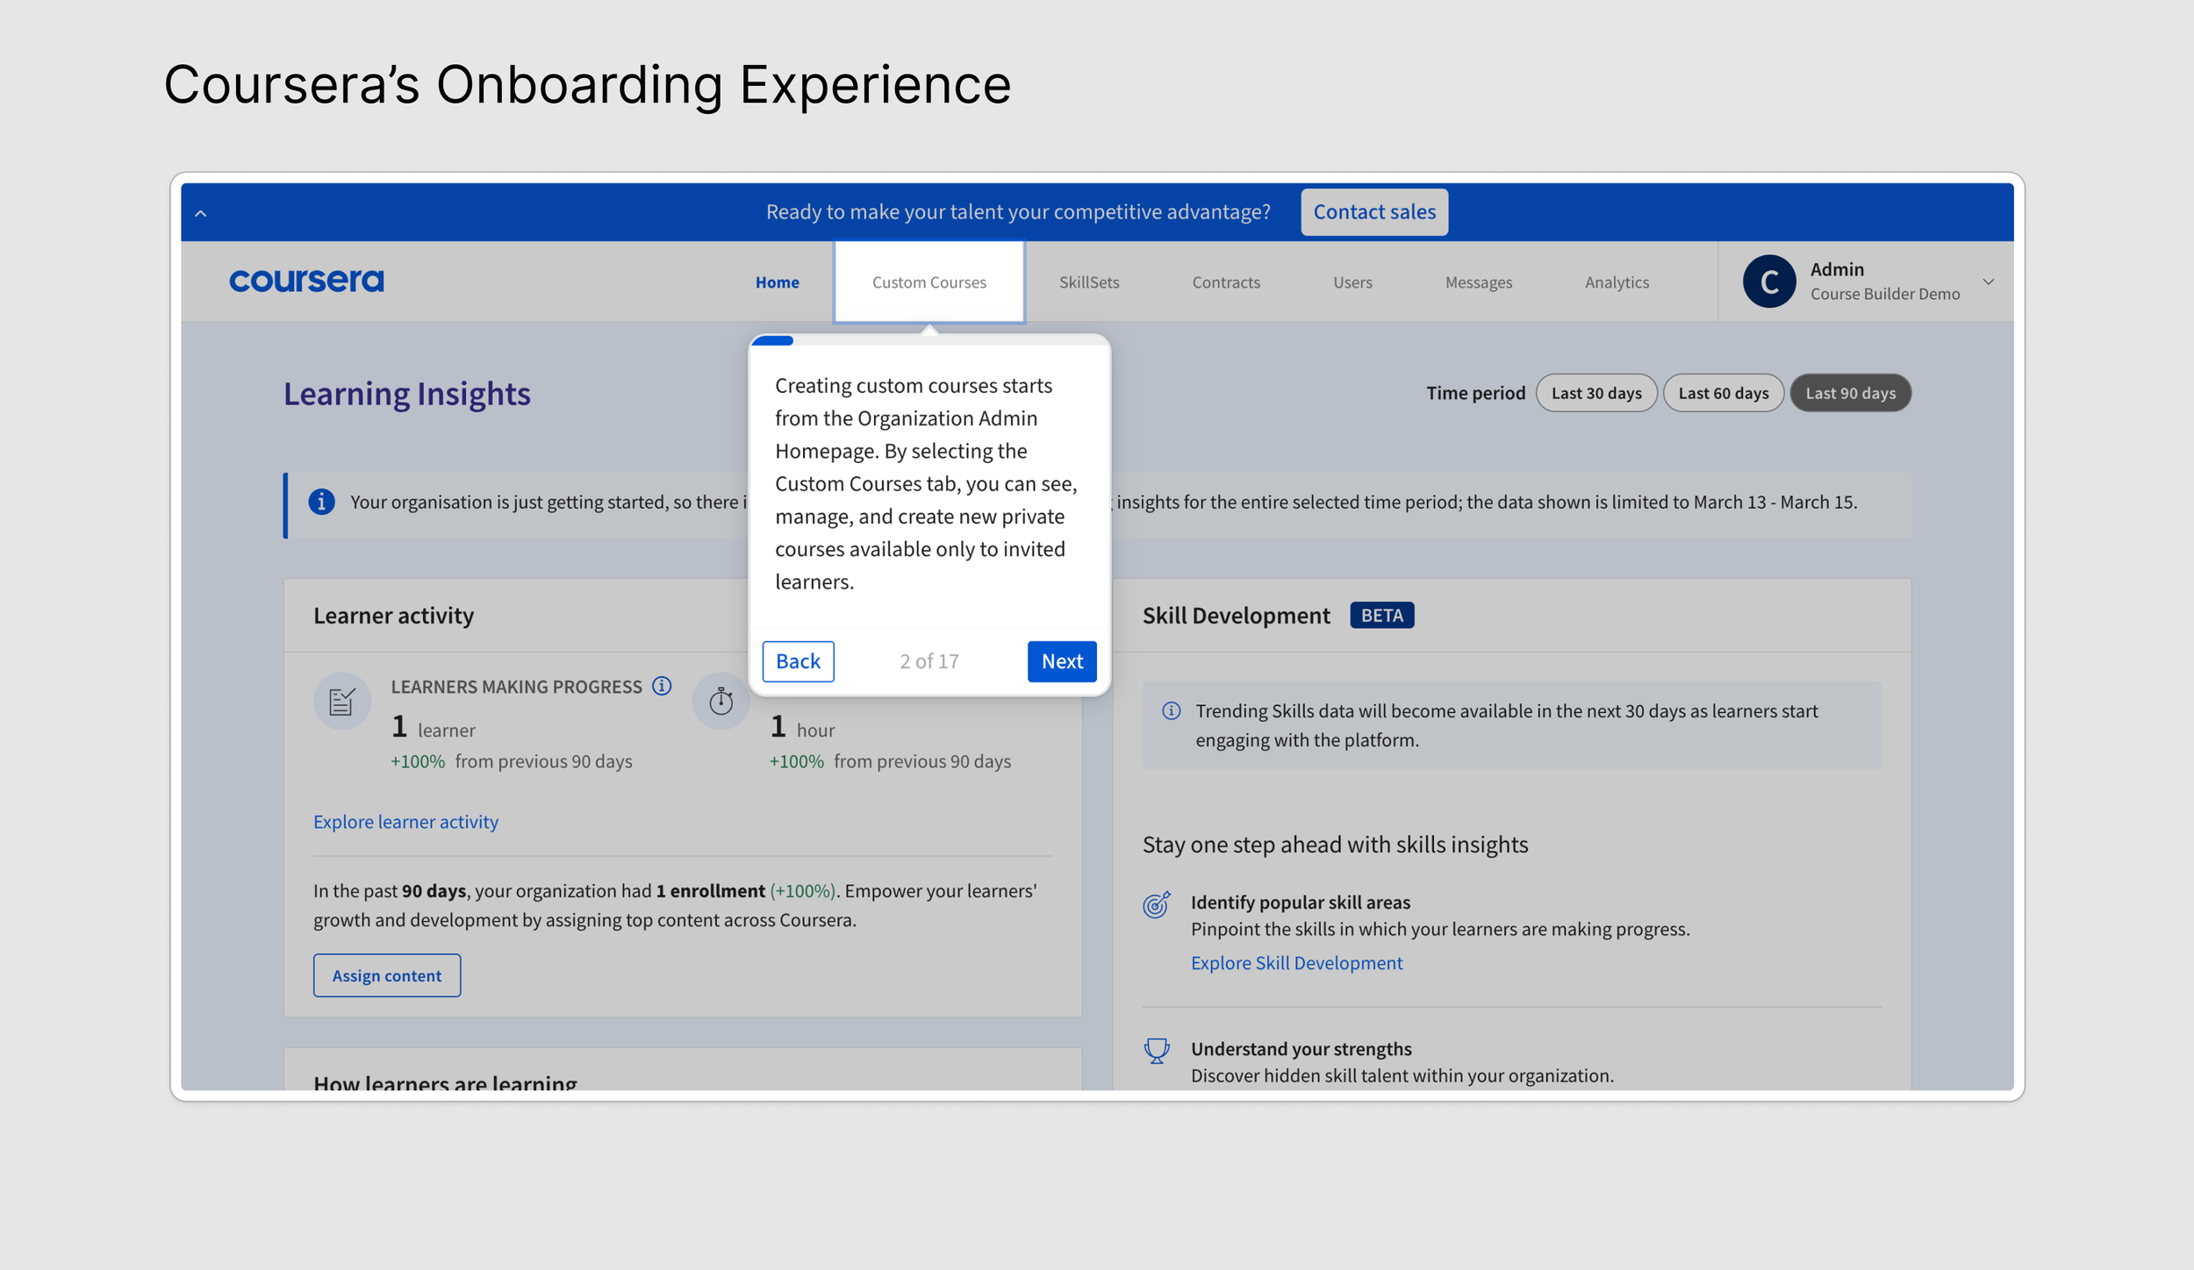Open the Custom Courses tab
Image resolution: width=2194 pixels, height=1270 pixels.
click(x=929, y=282)
